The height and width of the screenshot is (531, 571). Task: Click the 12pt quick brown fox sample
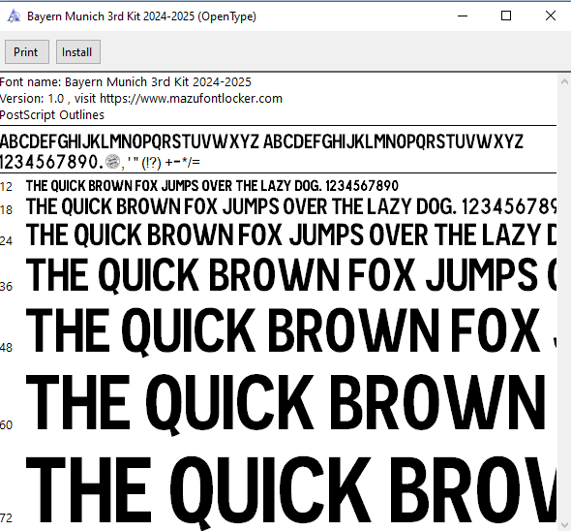click(x=212, y=186)
